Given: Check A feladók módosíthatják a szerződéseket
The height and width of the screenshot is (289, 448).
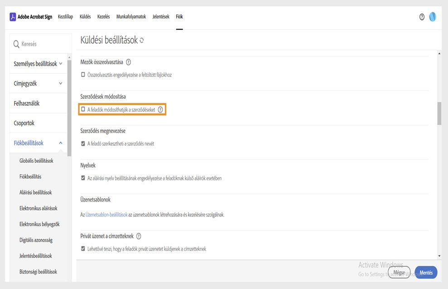Looking at the screenshot, I should click(x=83, y=109).
